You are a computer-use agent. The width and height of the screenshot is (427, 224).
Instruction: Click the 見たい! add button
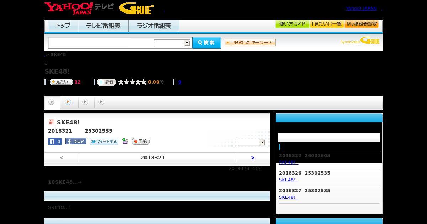(61, 82)
